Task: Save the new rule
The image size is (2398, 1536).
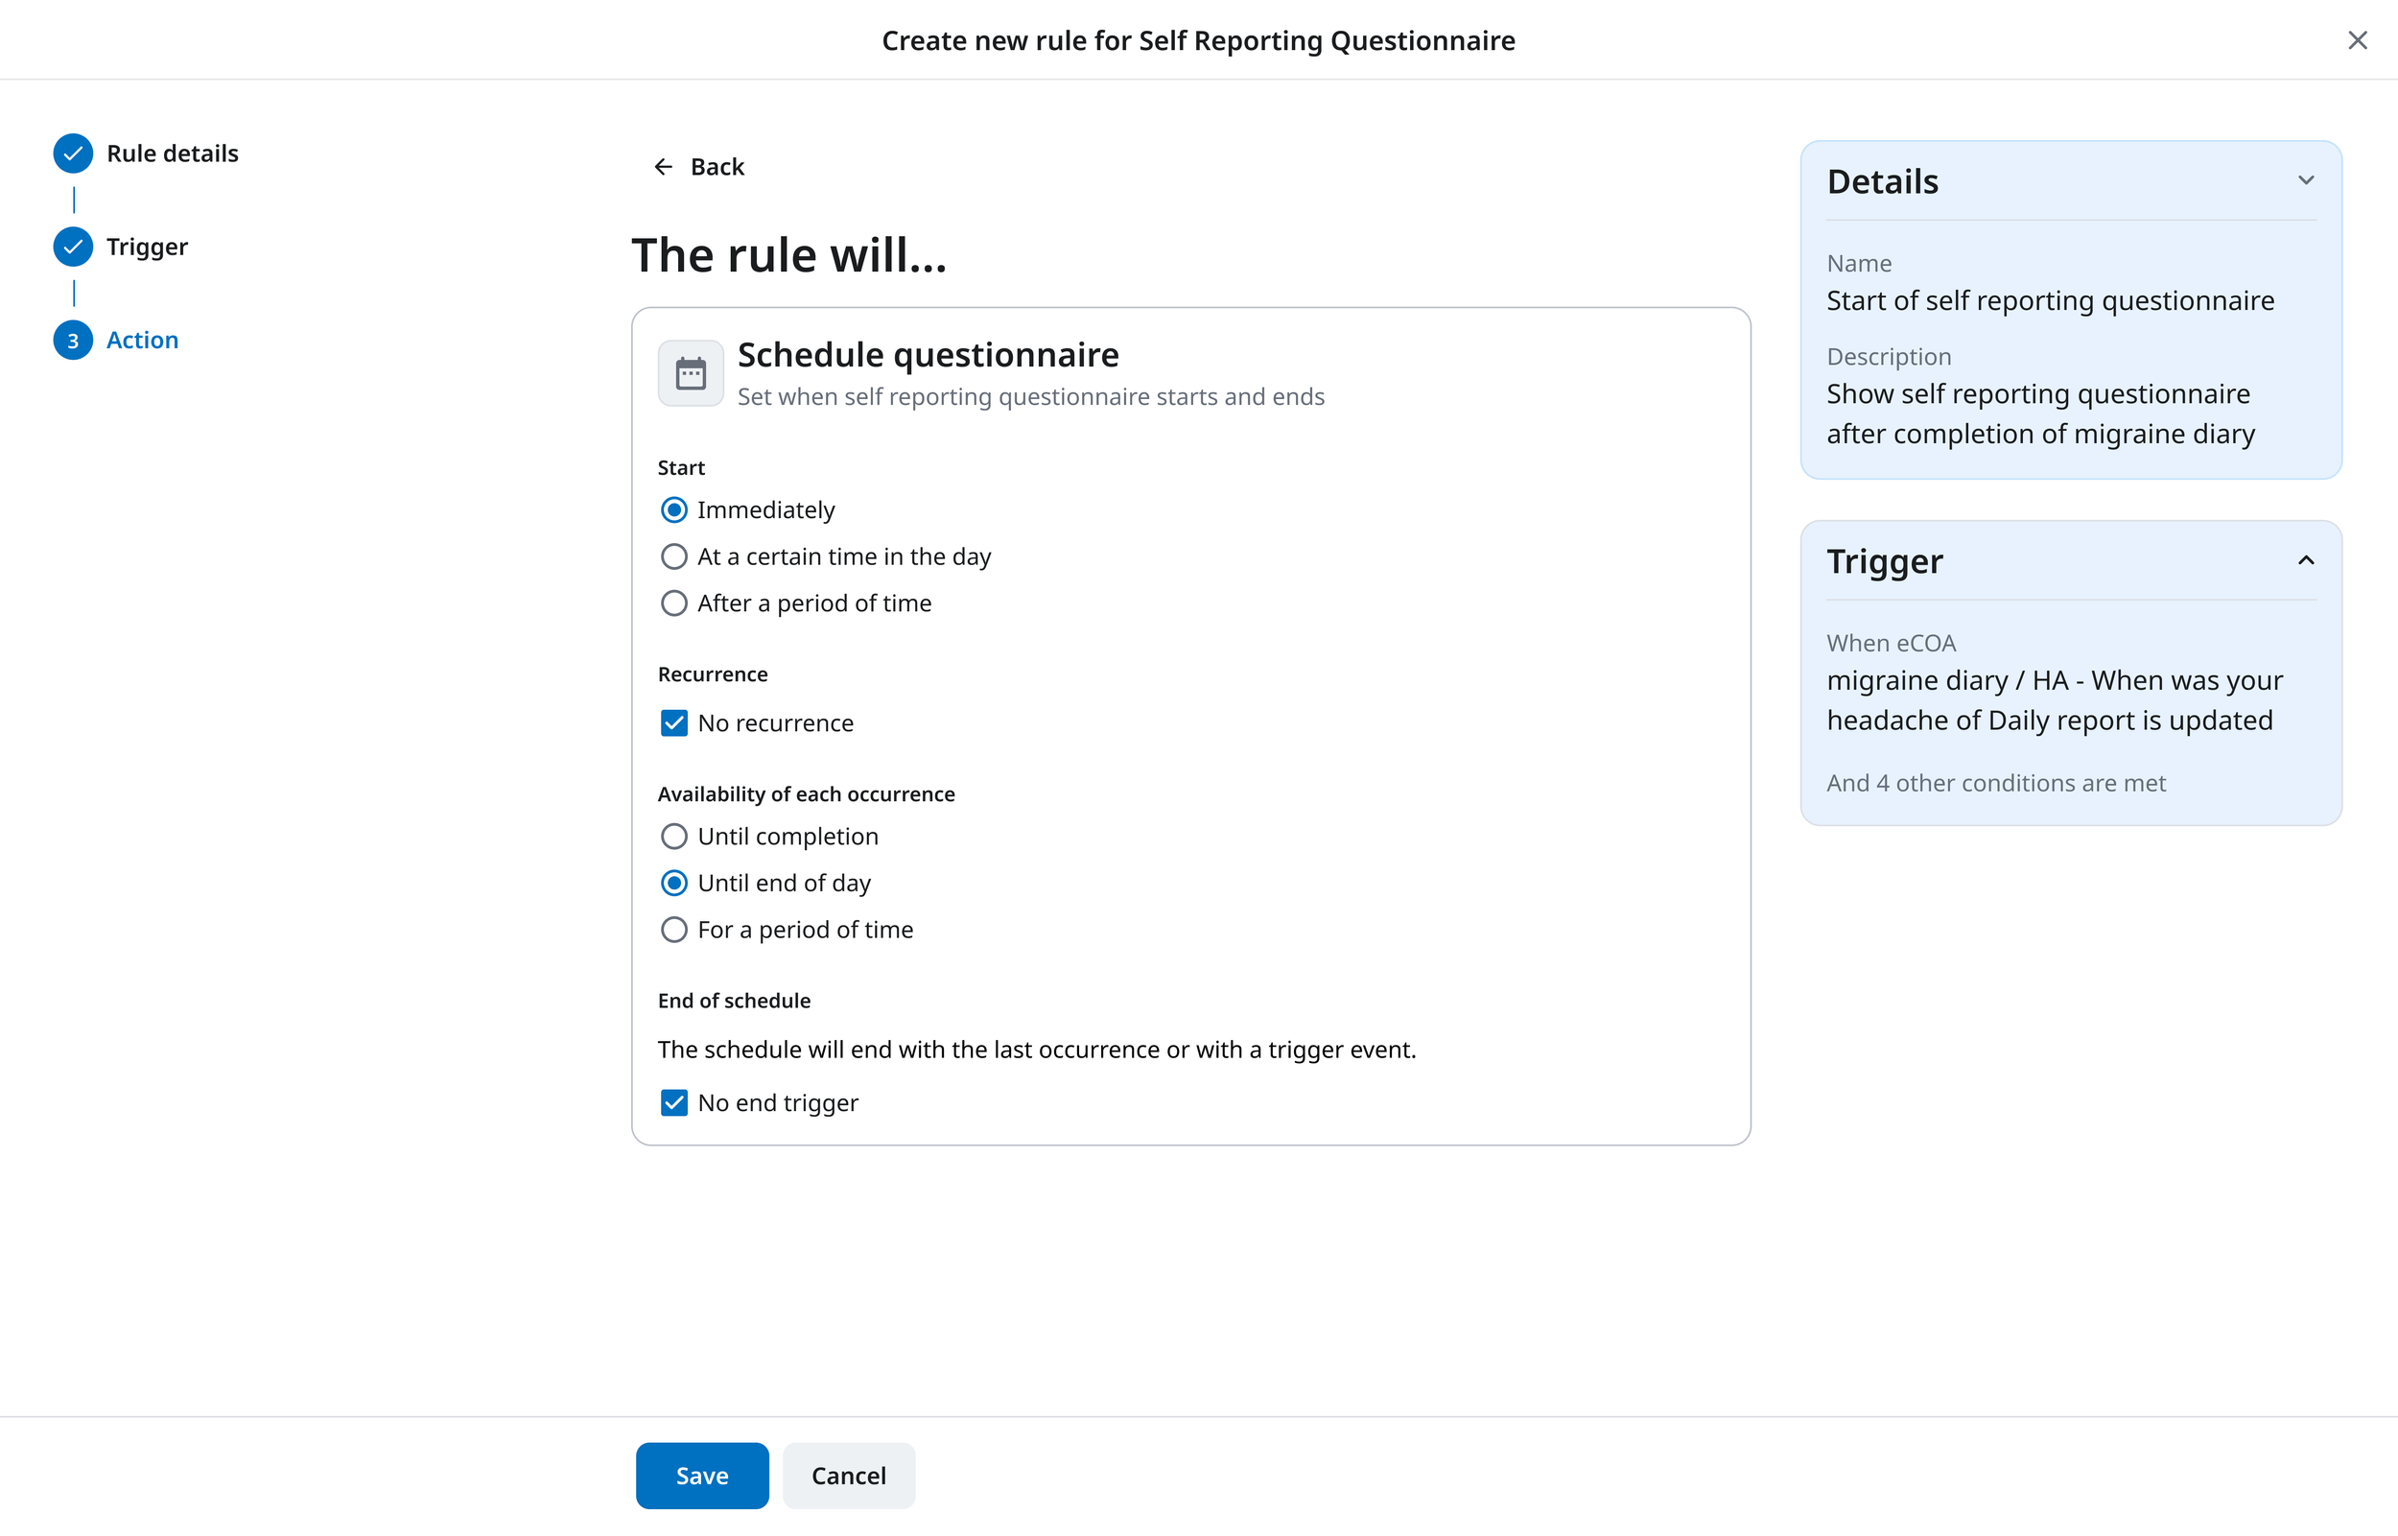Action: click(702, 1476)
